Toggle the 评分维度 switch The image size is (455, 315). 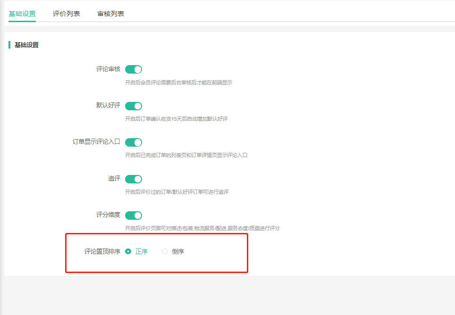tap(134, 216)
